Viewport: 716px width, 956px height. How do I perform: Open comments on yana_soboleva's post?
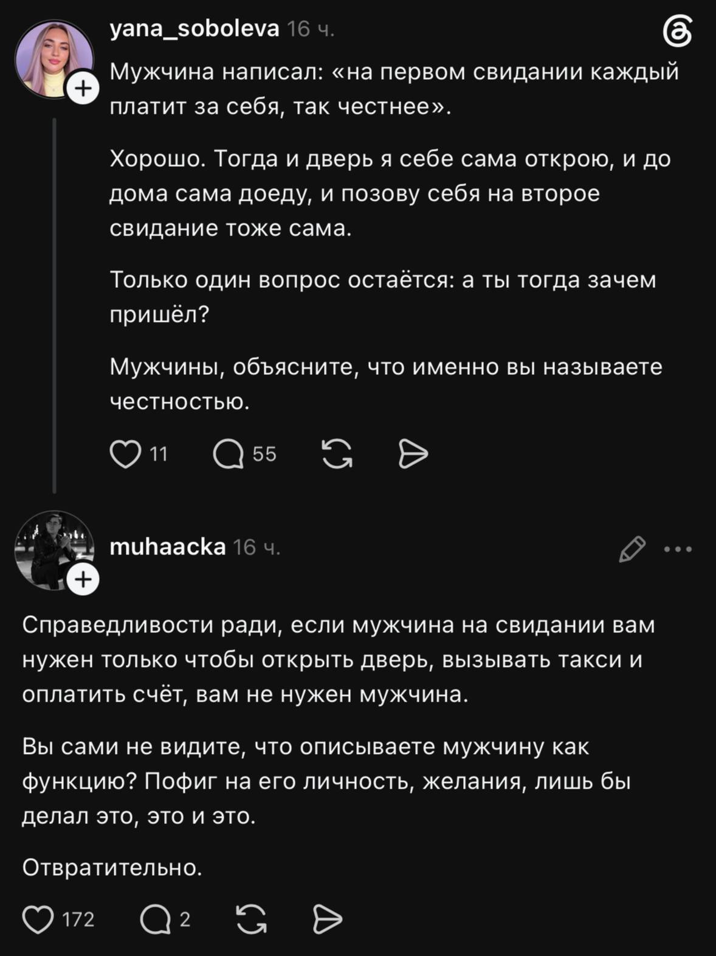pyautogui.click(x=229, y=454)
